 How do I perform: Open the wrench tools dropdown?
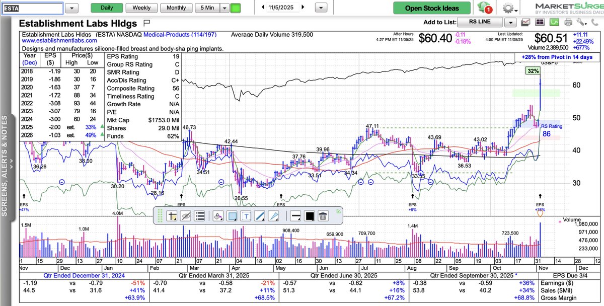pos(581,22)
